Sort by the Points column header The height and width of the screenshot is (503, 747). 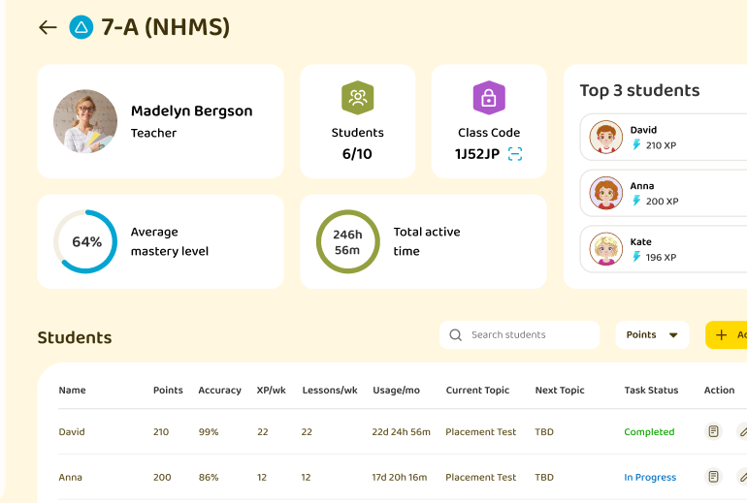[x=168, y=391]
